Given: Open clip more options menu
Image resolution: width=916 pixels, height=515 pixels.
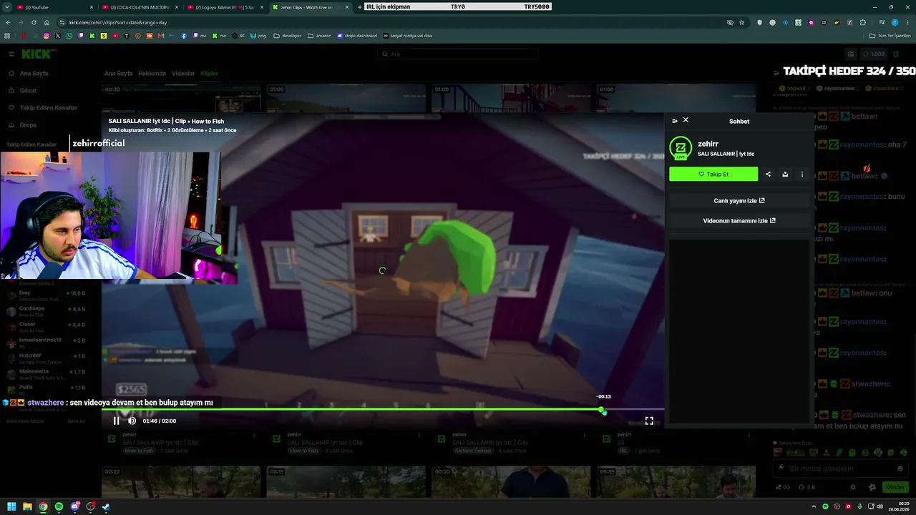Looking at the screenshot, I should click(802, 174).
